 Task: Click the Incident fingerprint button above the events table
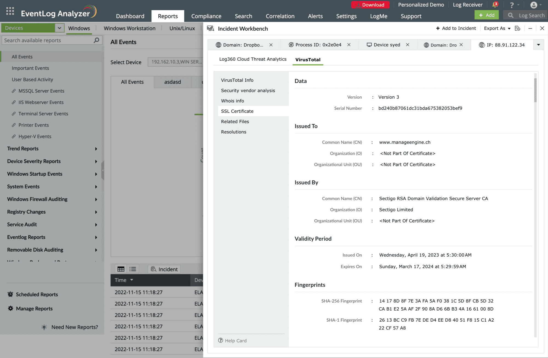(x=164, y=269)
